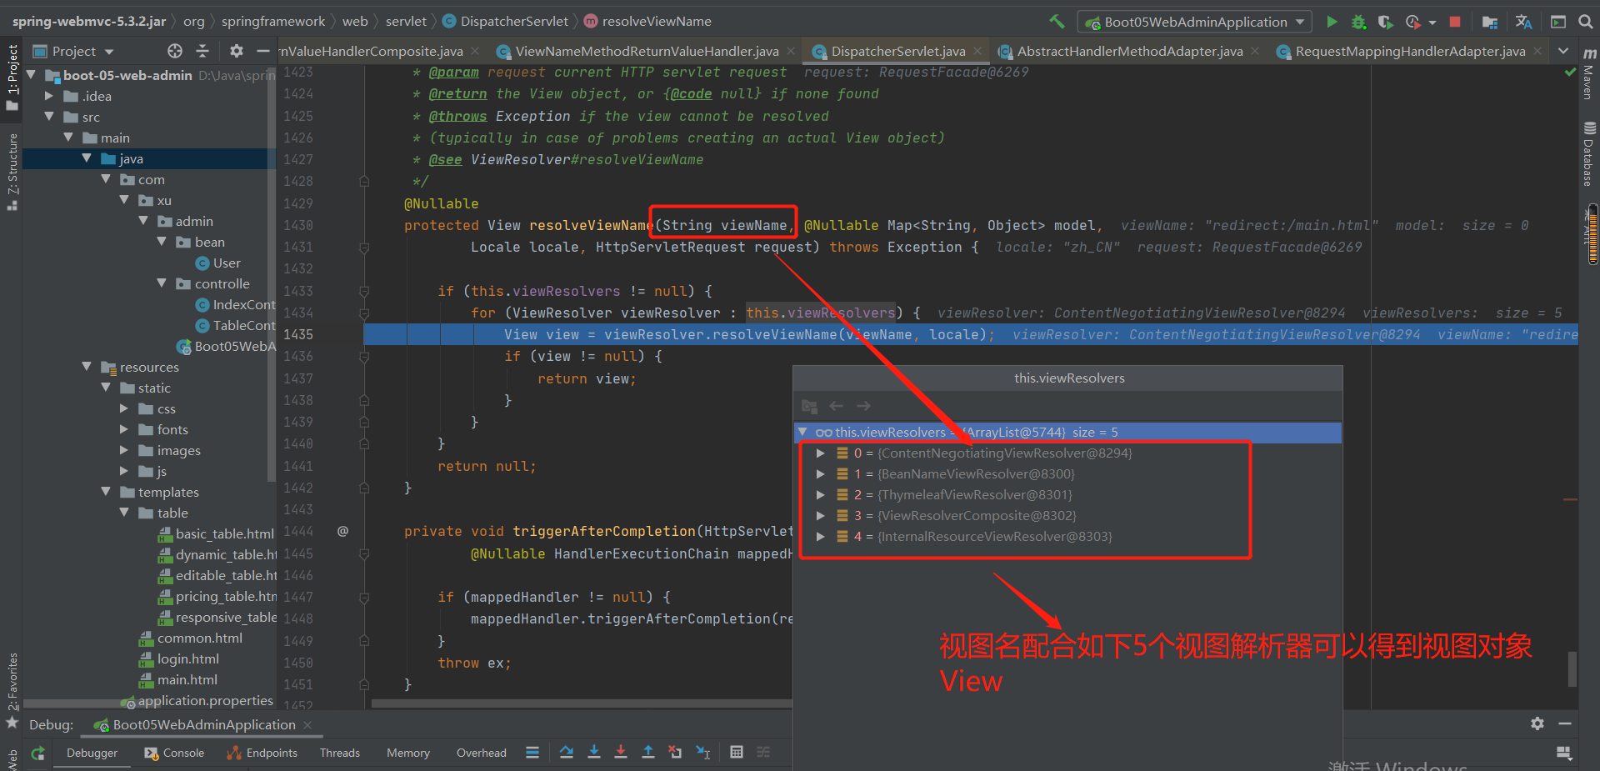Open the Database tool window tab

pos(1589,153)
